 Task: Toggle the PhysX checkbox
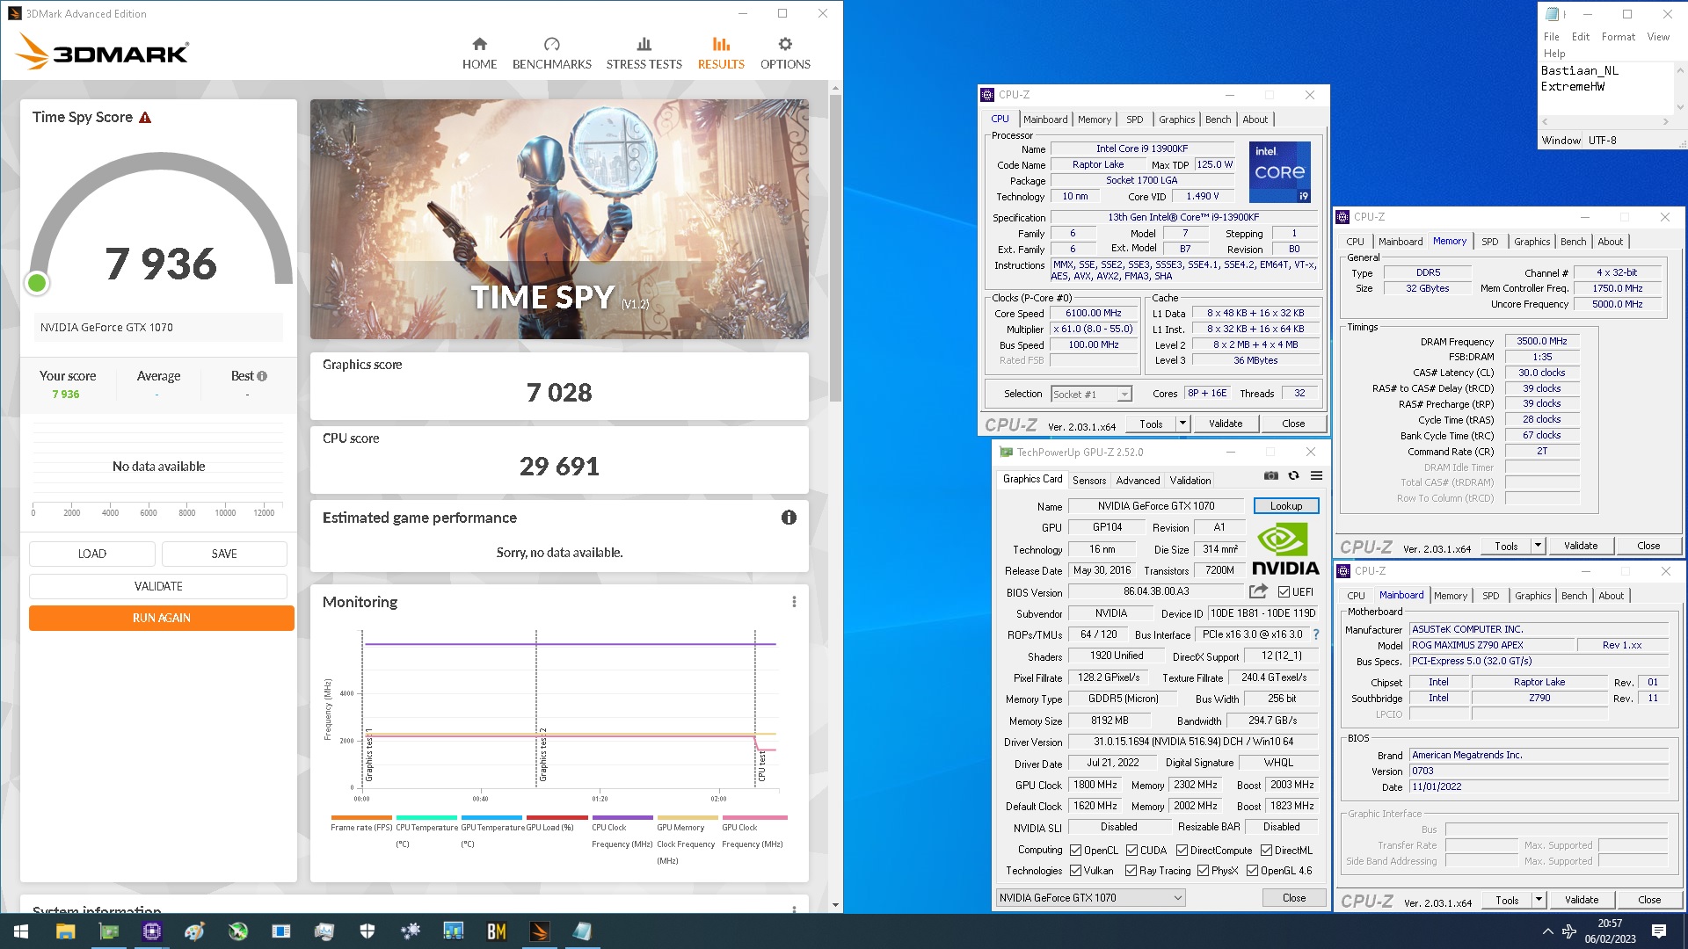point(1203,871)
